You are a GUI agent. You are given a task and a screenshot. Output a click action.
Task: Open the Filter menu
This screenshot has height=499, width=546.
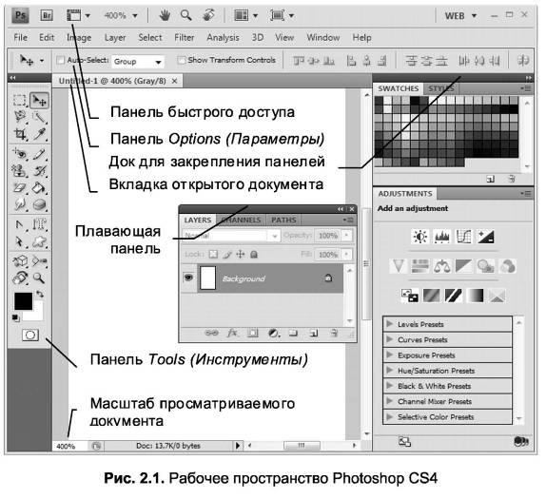pos(185,38)
